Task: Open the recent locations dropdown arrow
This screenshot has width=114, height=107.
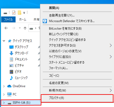Action: [x=20, y=28]
